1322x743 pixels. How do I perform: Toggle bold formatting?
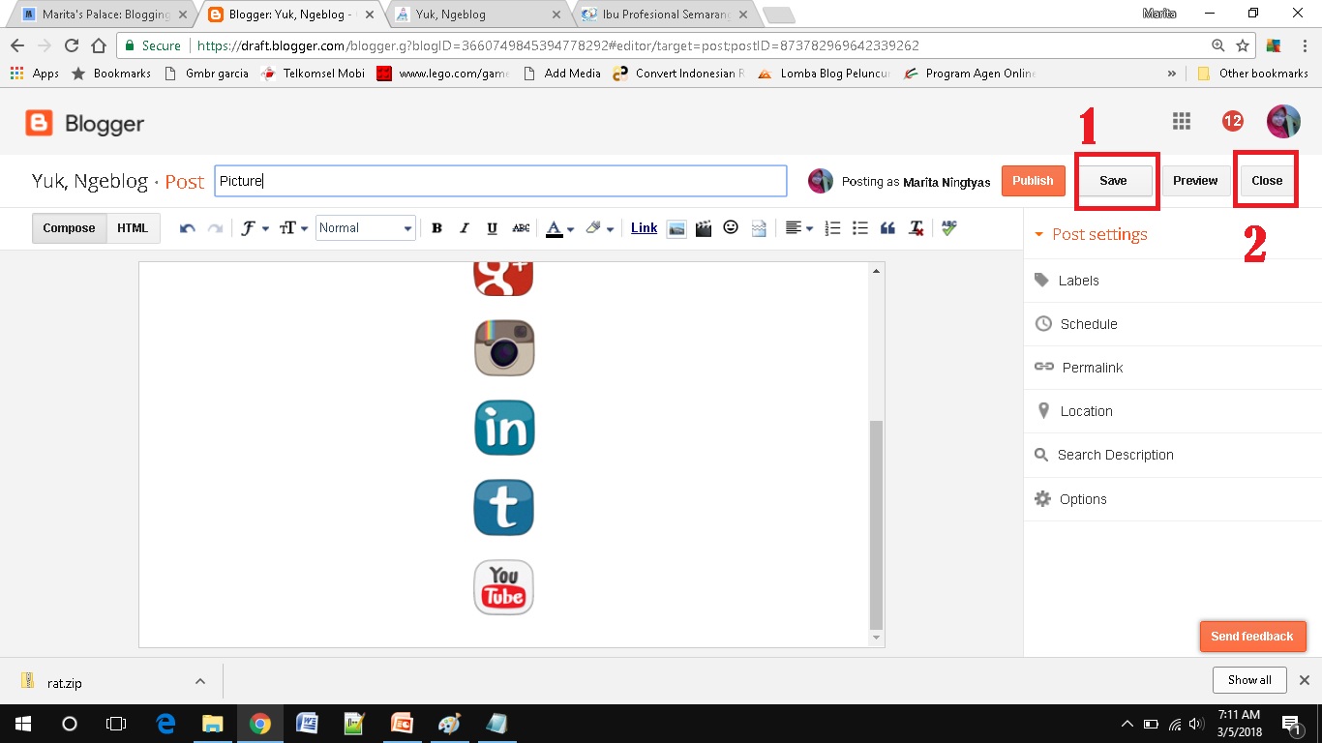pyautogui.click(x=436, y=227)
